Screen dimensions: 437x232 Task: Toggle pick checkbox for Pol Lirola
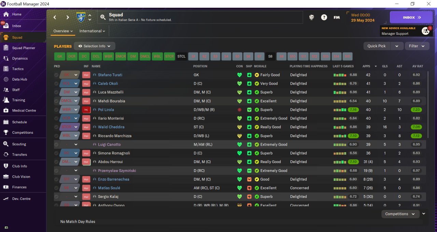point(56,110)
